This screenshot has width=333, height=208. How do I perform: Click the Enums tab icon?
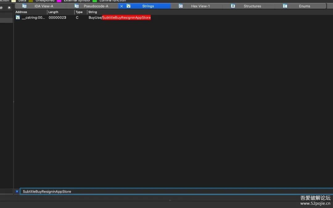[x=285, y=6]
